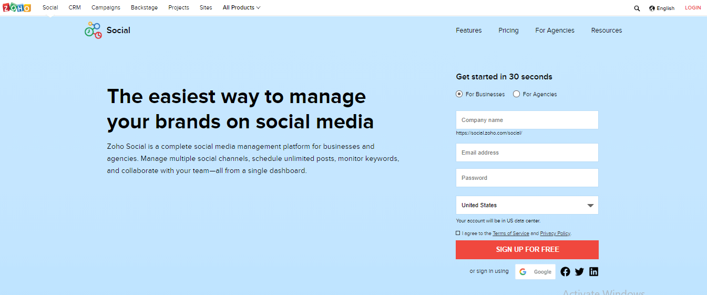Open the For Agencies nav link

(555, 30)
